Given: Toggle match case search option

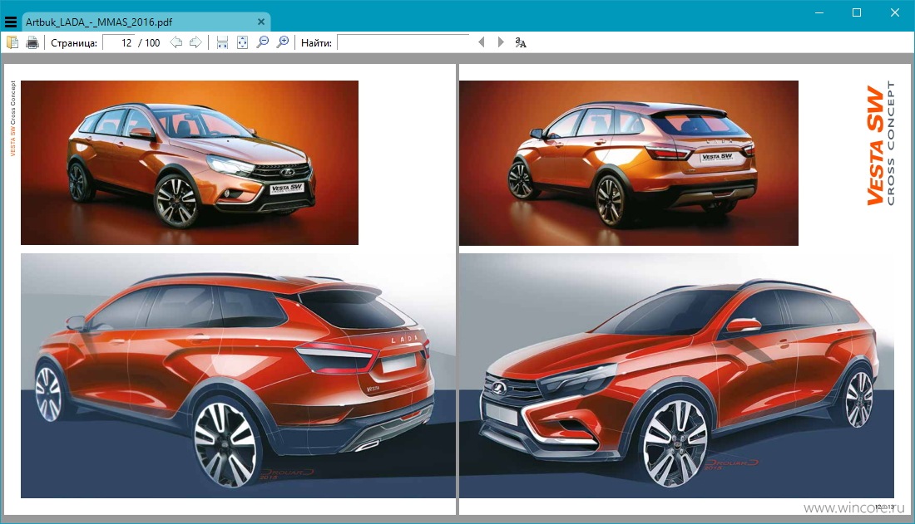Looking at the screenshot, I should [x=521, y=42].
